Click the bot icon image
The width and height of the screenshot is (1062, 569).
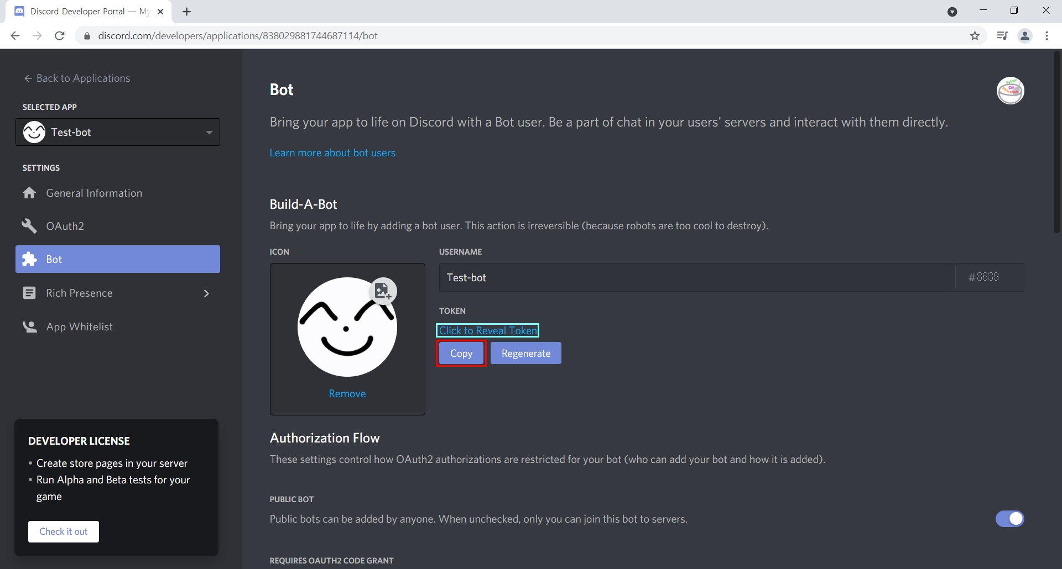[347, 327]
